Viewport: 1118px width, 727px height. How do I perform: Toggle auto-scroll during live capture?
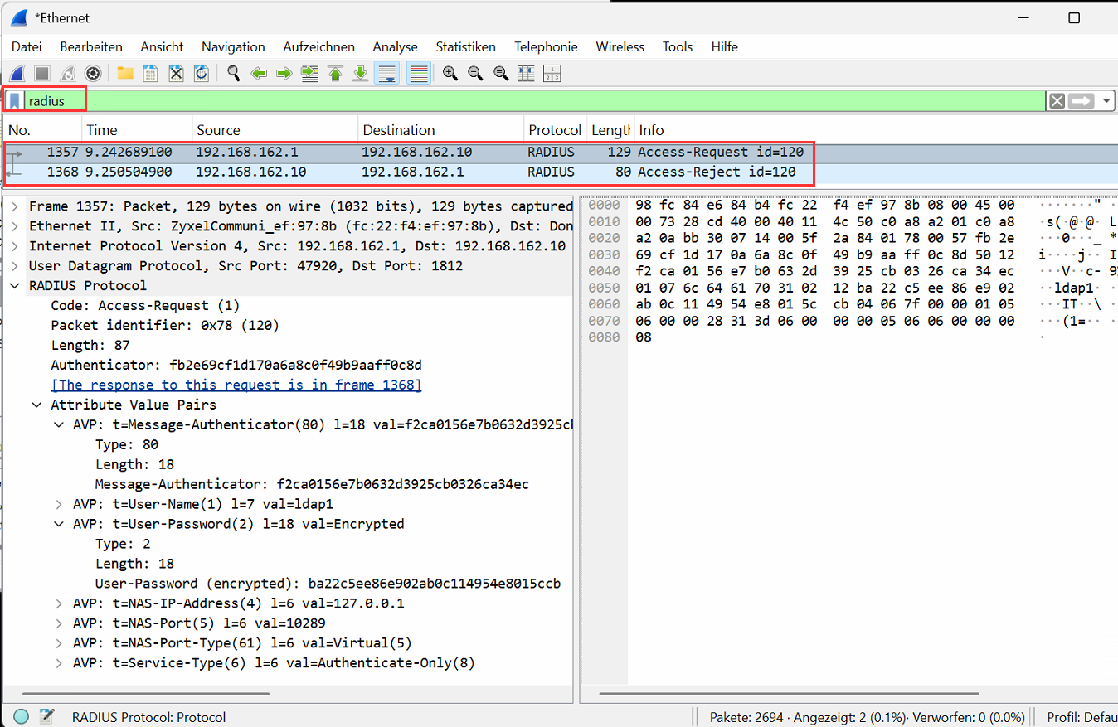tap(386, 74)
